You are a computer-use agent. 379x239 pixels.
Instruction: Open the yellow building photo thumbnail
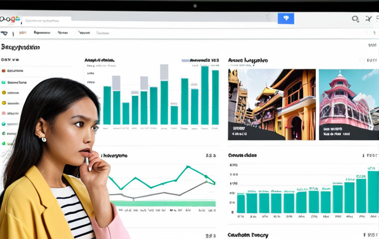tap(272, 105)
